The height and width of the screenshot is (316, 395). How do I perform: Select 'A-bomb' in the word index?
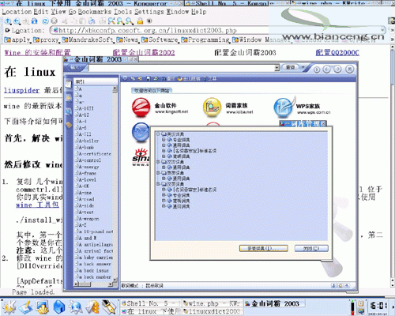point(86,147)
